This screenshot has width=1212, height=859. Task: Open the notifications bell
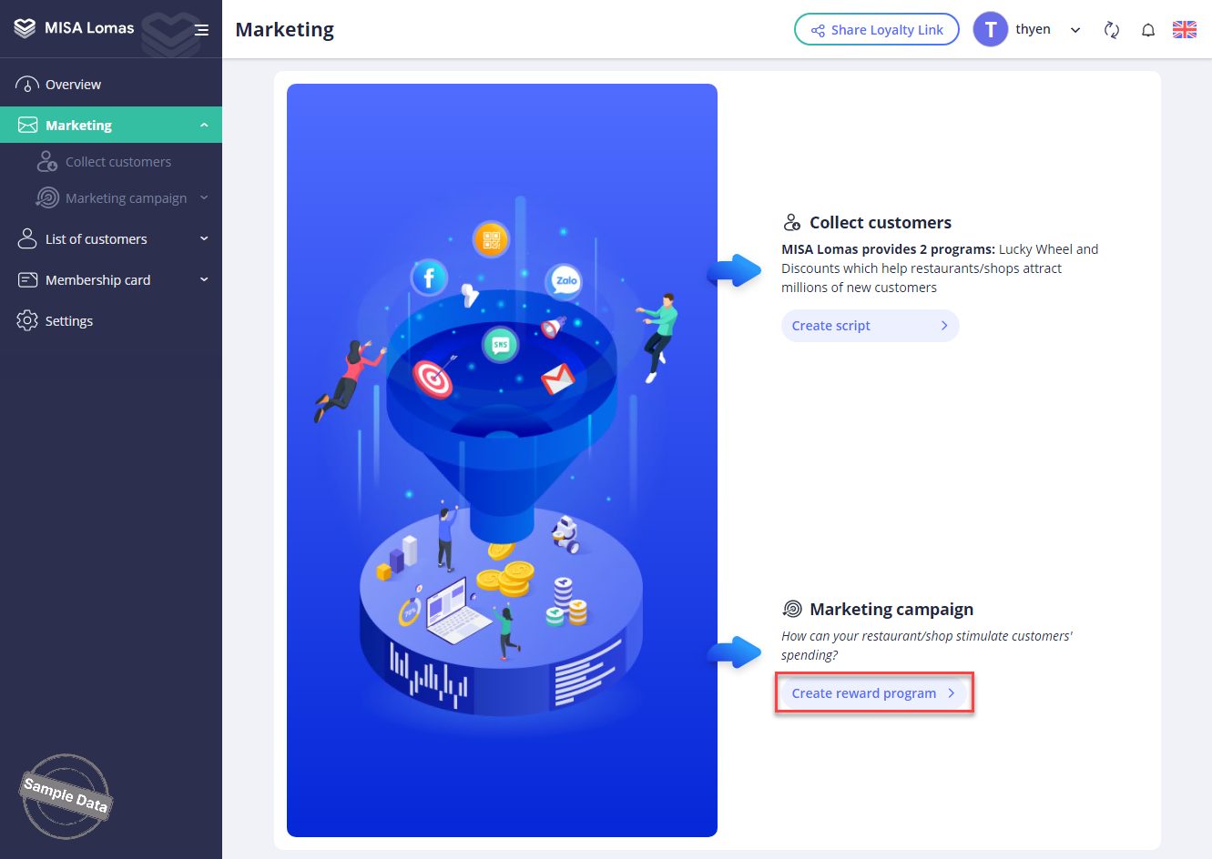click(x=1148, y=30)
